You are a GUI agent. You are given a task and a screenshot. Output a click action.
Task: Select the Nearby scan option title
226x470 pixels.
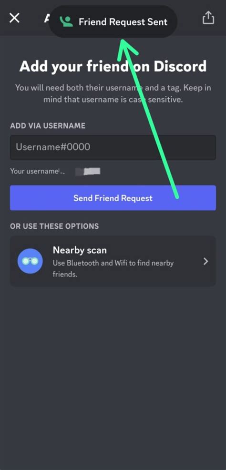80,250
